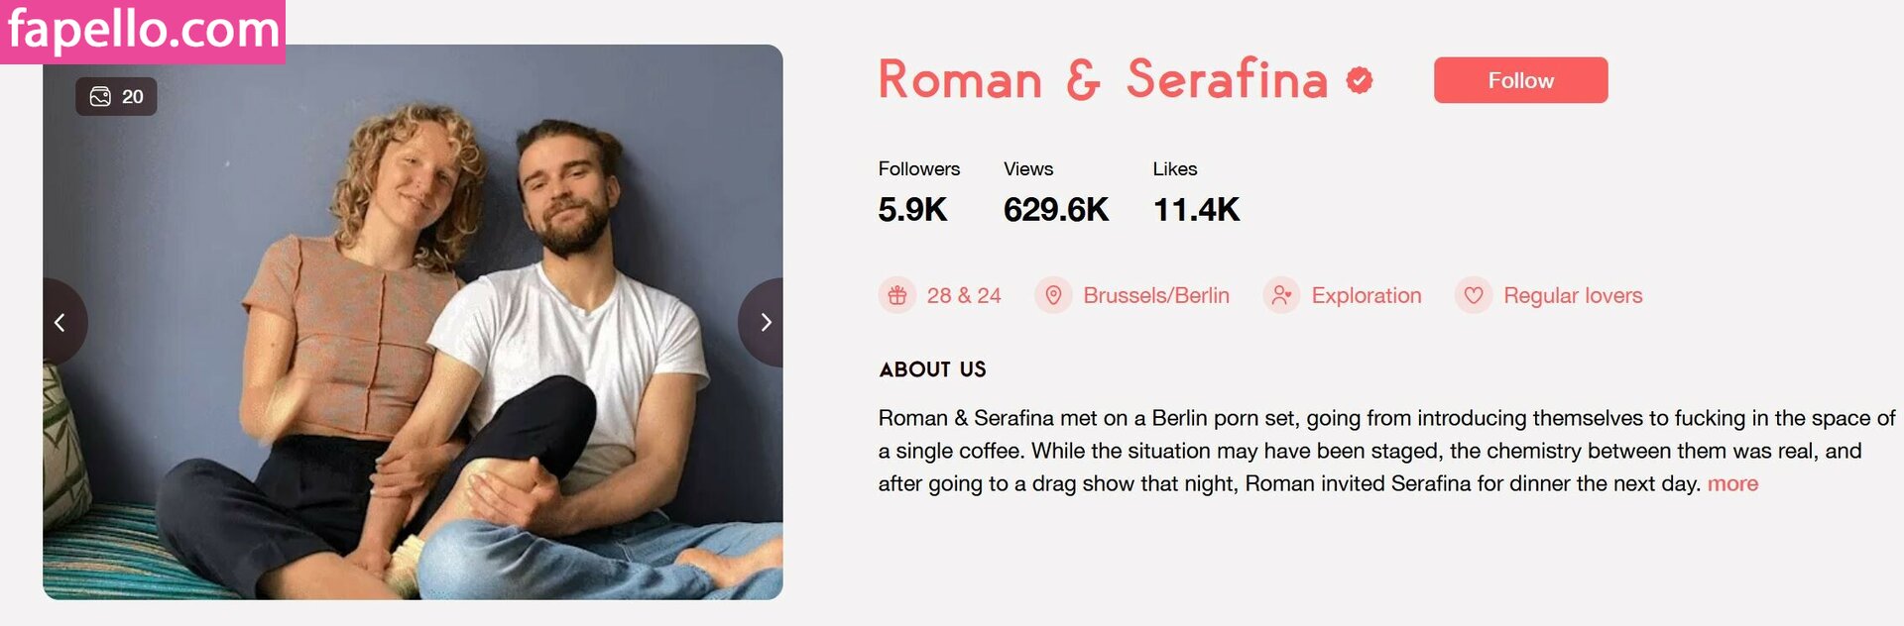This screenshot has width=1904, height=626.
Task: Click the Followers count 5.9K
Action: [912, 209]
